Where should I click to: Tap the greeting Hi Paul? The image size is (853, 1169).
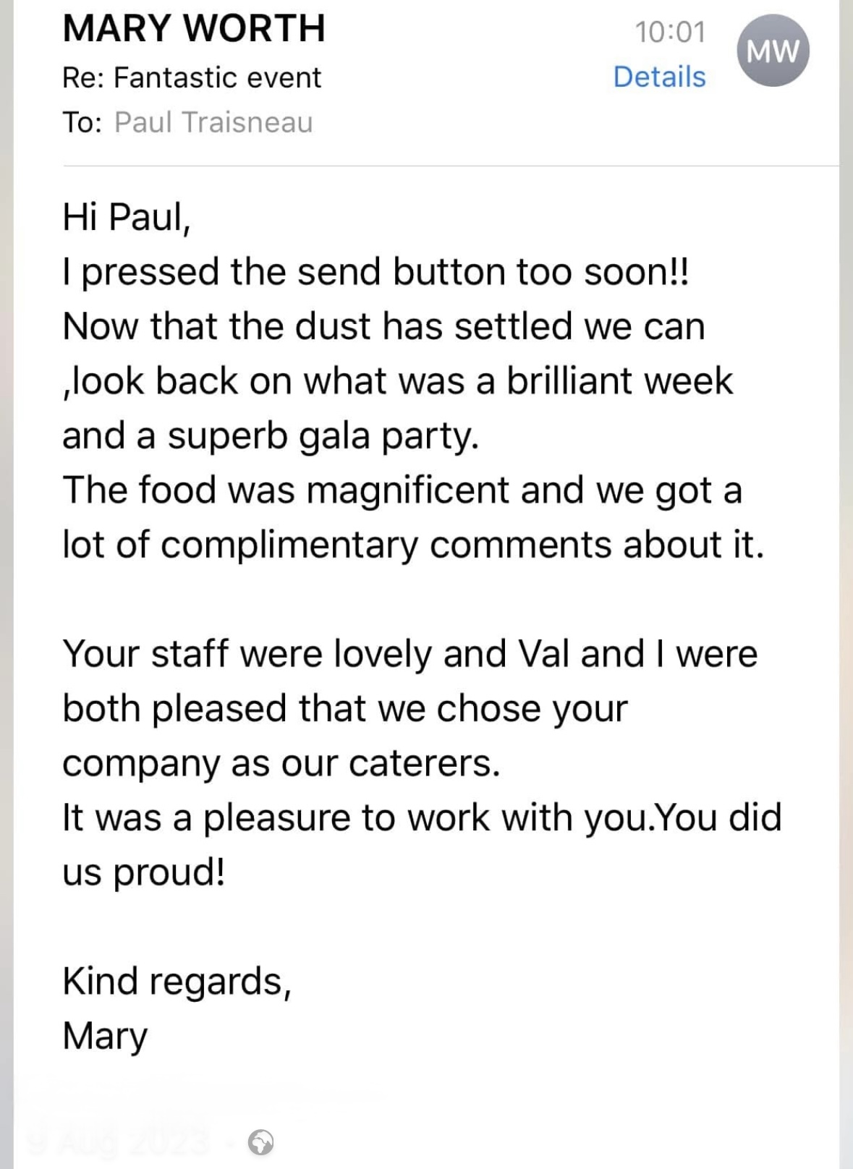[127, 217]
